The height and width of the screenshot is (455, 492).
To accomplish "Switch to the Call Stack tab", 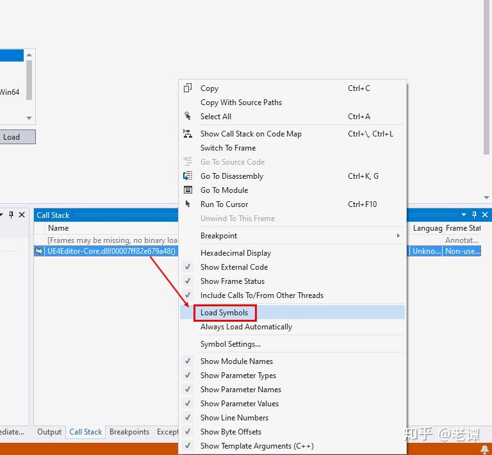I will pyautogui.click(x=86, y=432).
